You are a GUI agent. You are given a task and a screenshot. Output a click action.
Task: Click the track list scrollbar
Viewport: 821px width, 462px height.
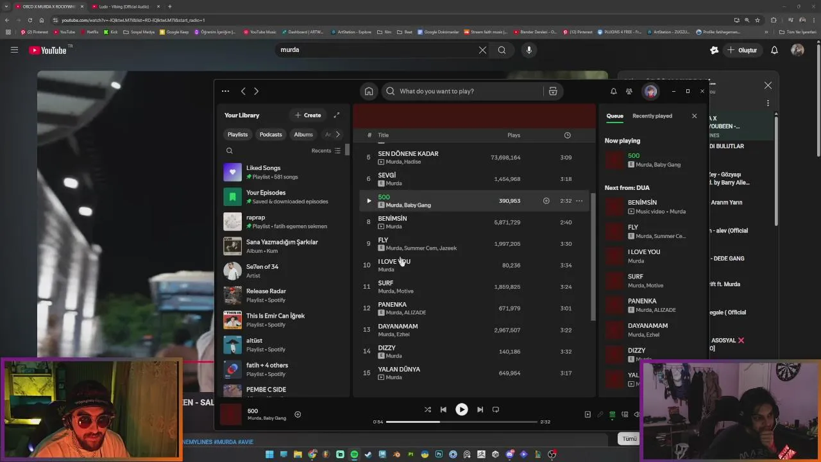(x=593, y=257)
